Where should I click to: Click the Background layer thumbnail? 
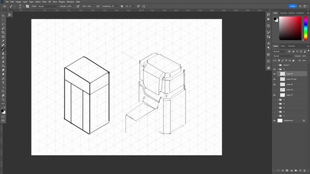280,120
